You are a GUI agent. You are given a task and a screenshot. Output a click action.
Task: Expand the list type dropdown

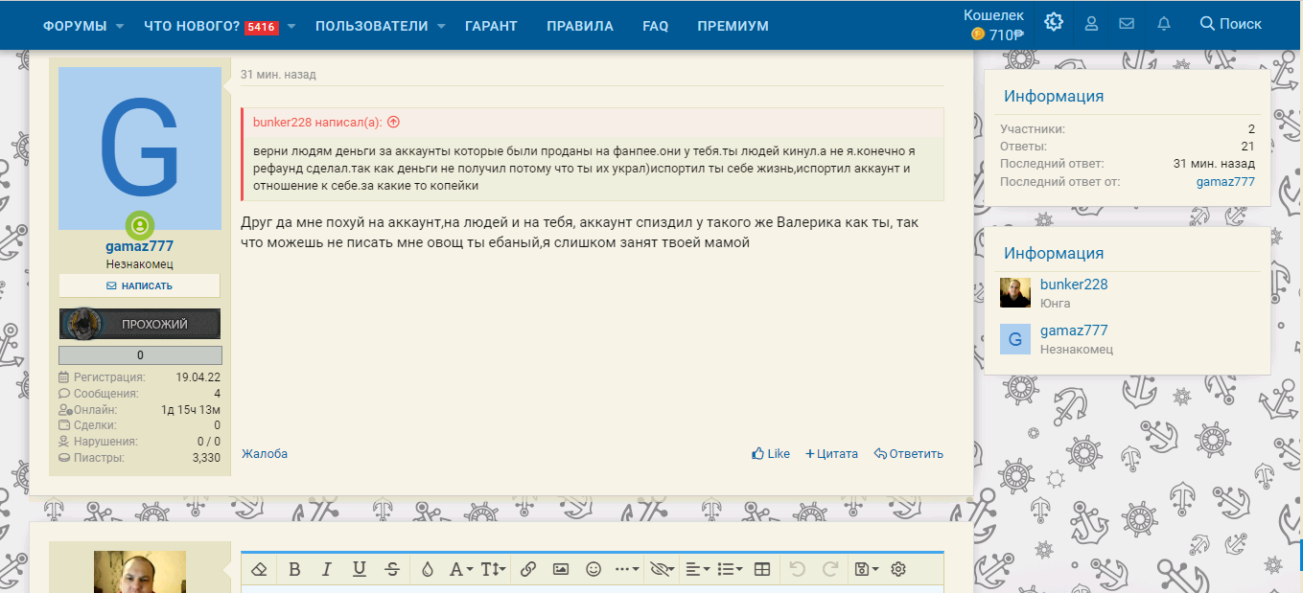[731, 569]
